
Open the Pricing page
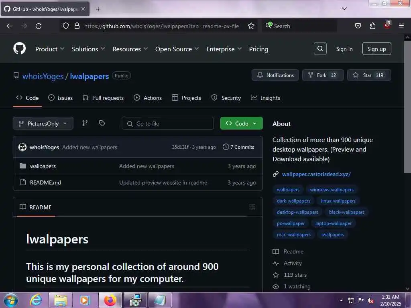(x=258, y=49)
